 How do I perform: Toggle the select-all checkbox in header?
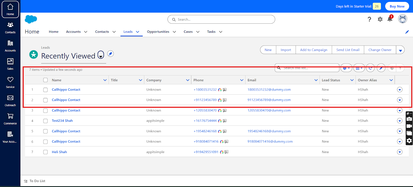pos(45,80)
